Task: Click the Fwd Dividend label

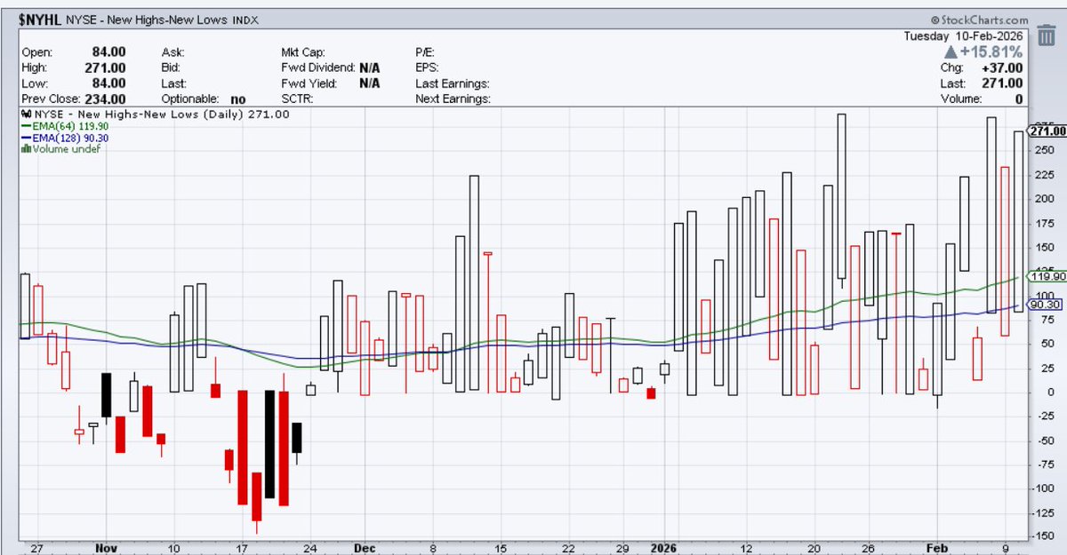Action: coord(318,67)
